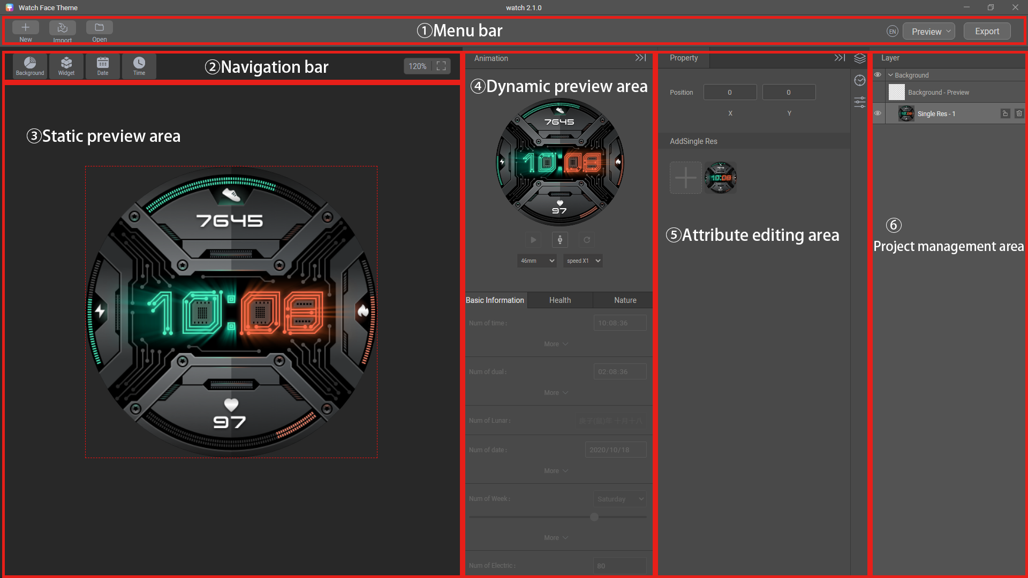This screenshot has width=1028, height=578.
Task: Select the Background navigation tool
Action: pos(30,66)
